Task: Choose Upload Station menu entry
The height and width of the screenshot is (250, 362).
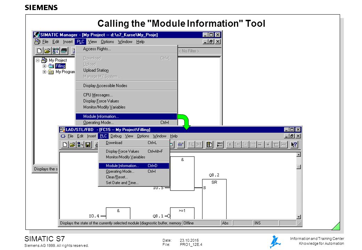Action: (x=126, y=70)
